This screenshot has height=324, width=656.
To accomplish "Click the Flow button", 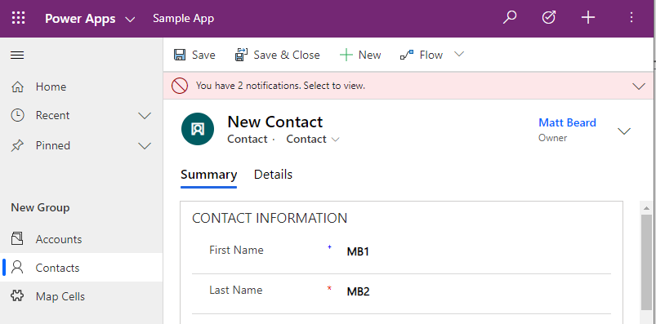I will coord(422,55).
